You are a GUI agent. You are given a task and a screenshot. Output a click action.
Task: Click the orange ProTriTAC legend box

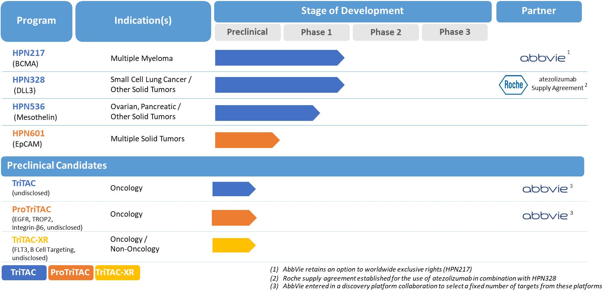click(x=70, y=273)
